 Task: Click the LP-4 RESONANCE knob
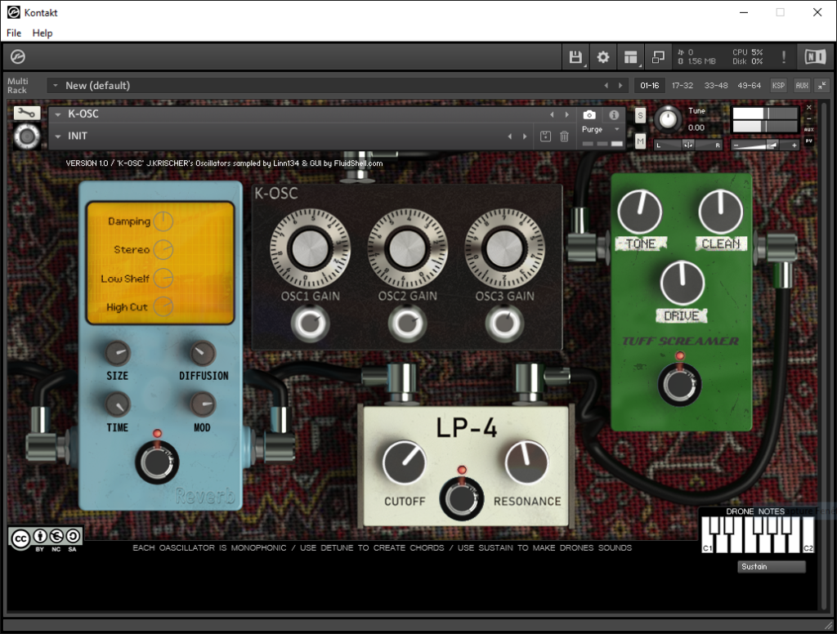click(x=526, y=462)
